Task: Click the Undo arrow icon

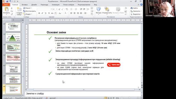Action: click(x=10, y=1)
